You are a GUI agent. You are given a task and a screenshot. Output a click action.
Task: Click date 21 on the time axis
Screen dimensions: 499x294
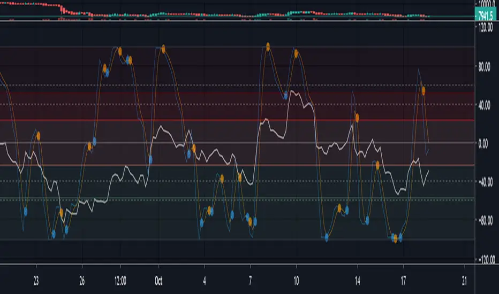click(464, 278)
